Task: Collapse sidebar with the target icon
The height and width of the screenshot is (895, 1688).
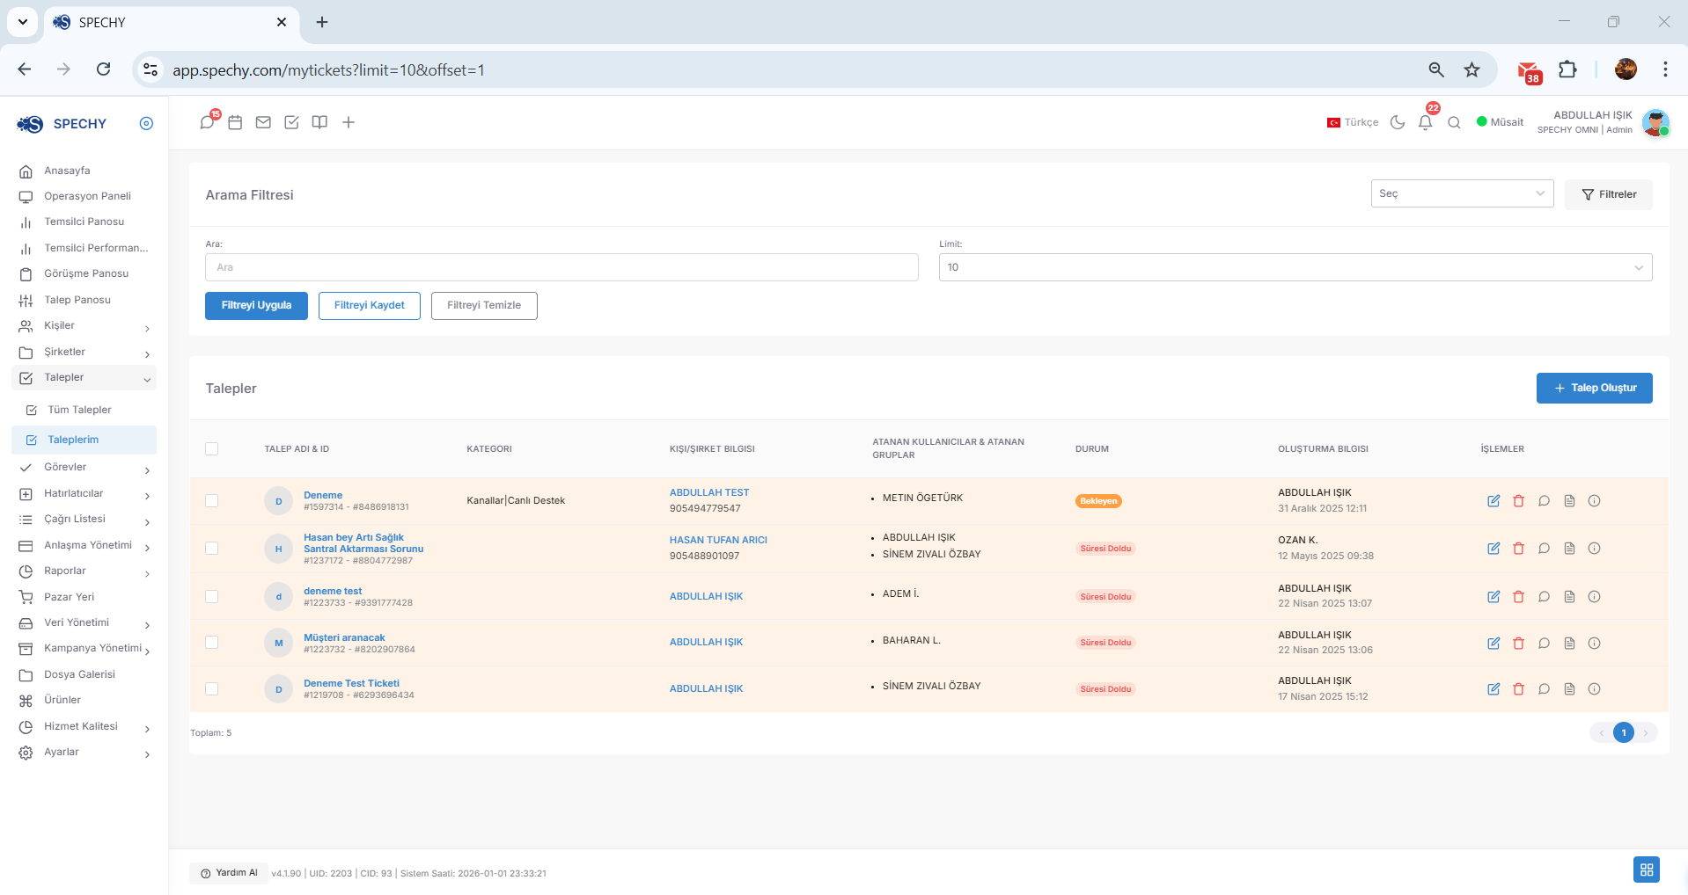Action: click(x=146, y=123)
